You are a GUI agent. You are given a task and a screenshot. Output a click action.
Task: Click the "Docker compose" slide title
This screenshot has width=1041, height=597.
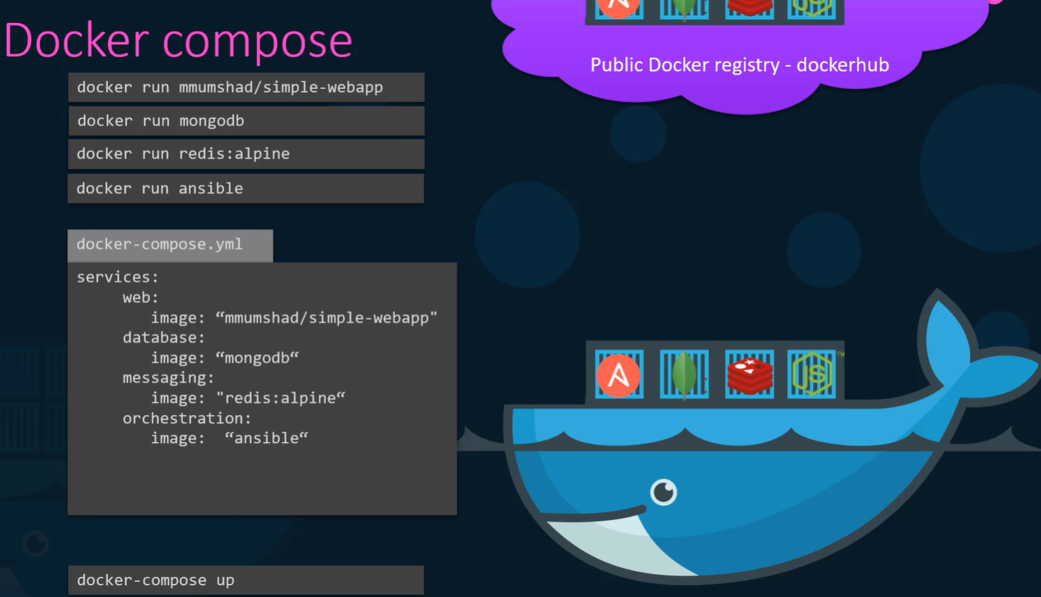178,41
